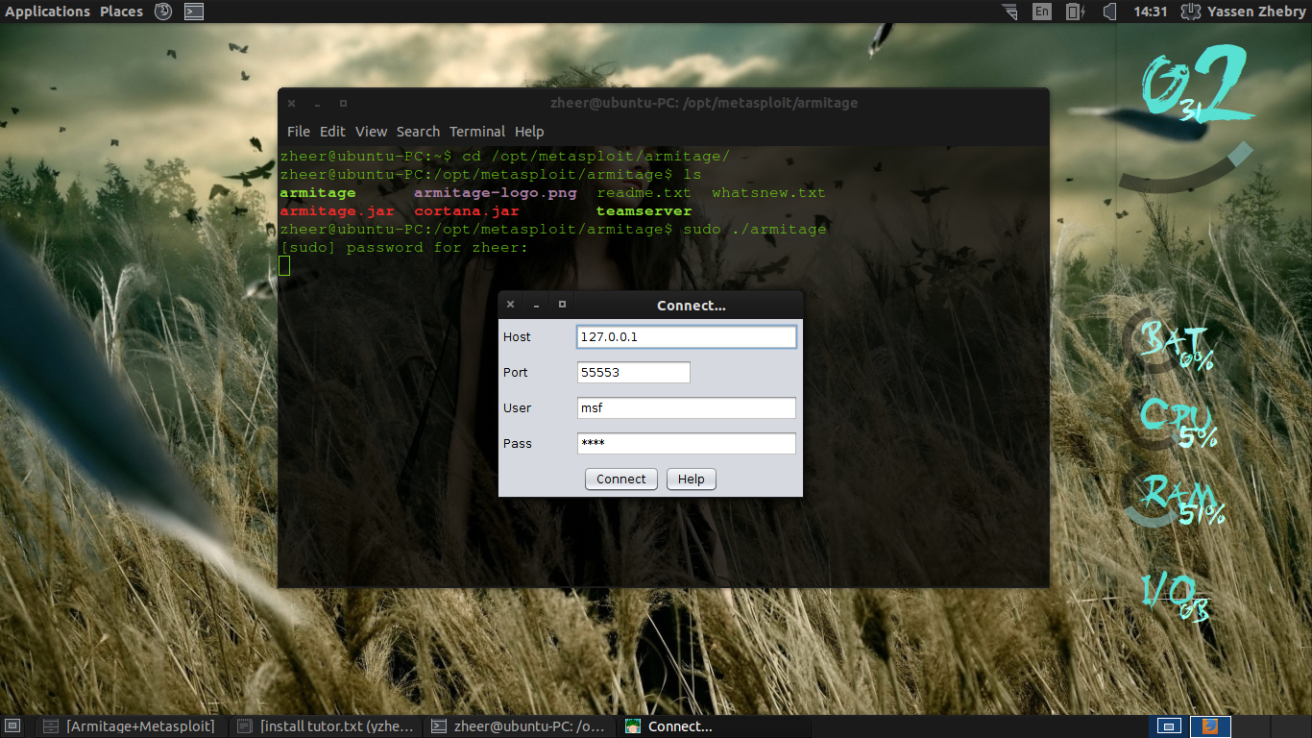Open the Places menu in top panel
Image resolution: width=1312 pixels, height=738 pixels.
(x=121, y=12)
